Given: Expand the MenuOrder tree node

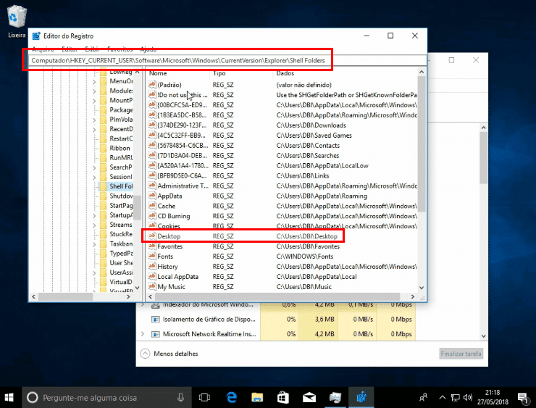Looking at the screenshot, I should tap(94, 81).
